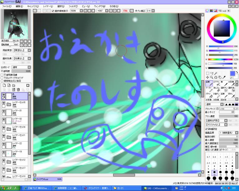
Task: Select the エアブラシ airbrush tool
Action: click(217, 83)
